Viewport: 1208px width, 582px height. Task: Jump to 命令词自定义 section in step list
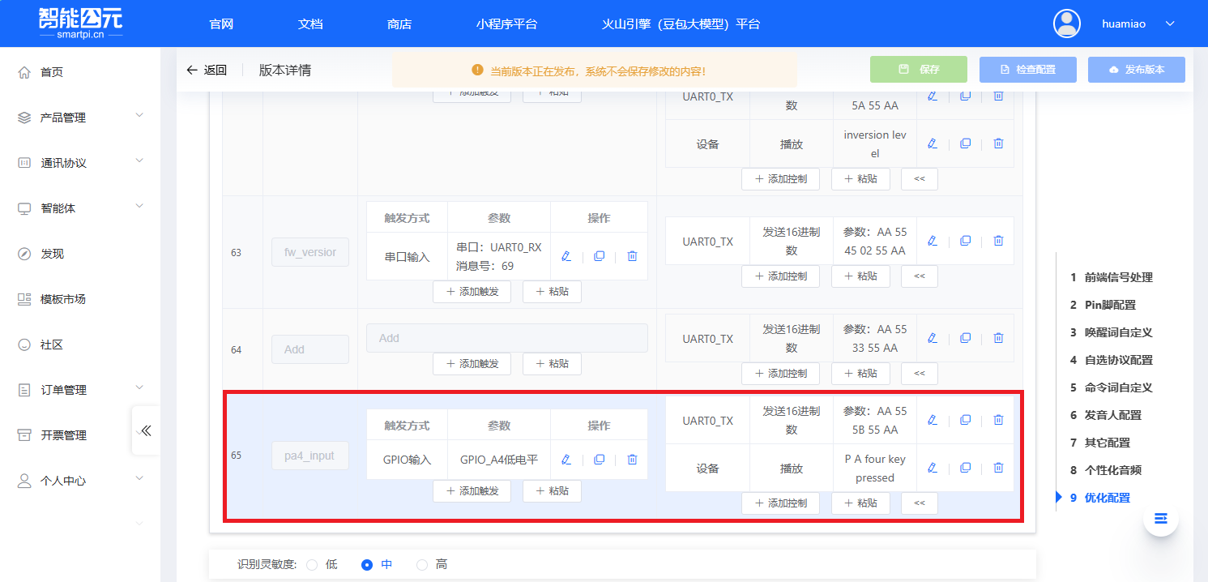(x=1118, y=387)
